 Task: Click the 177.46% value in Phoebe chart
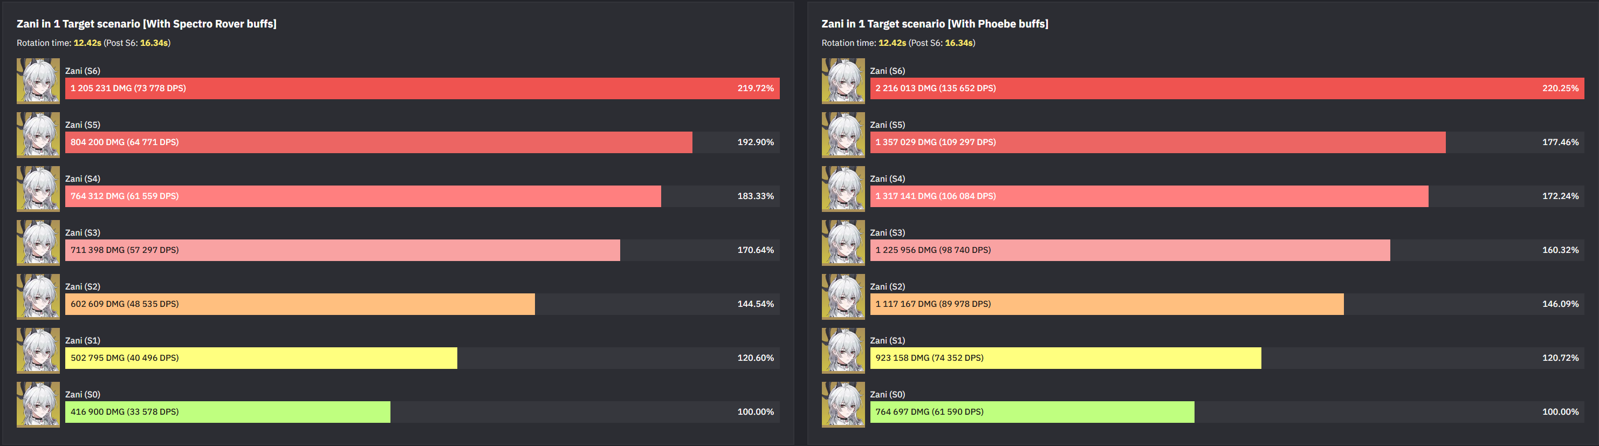click(x=1560, y=142)
